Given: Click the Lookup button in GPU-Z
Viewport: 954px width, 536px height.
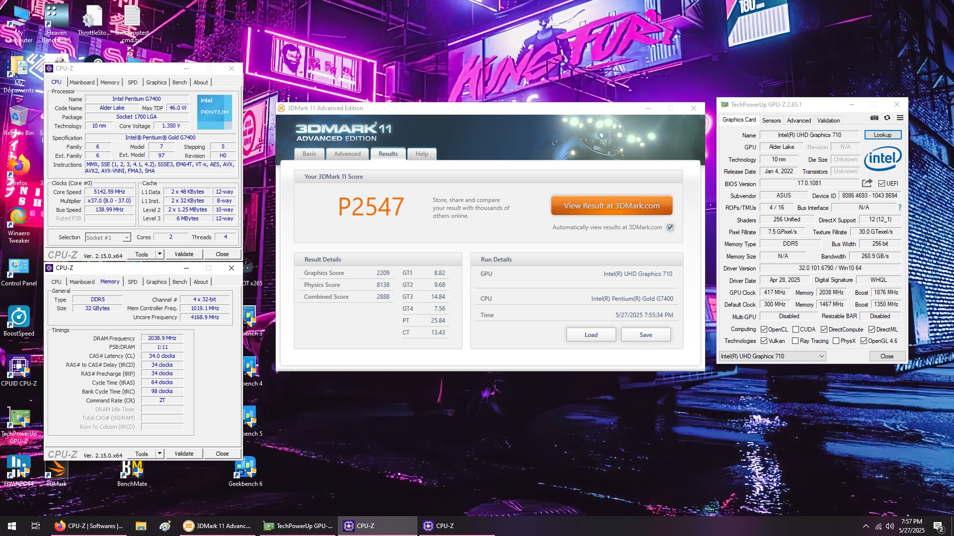Looking at the screenshot, I should click(x=882, y=135).
